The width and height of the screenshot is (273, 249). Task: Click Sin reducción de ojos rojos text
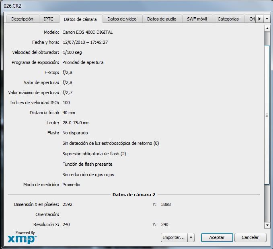[x=88, y=175]
